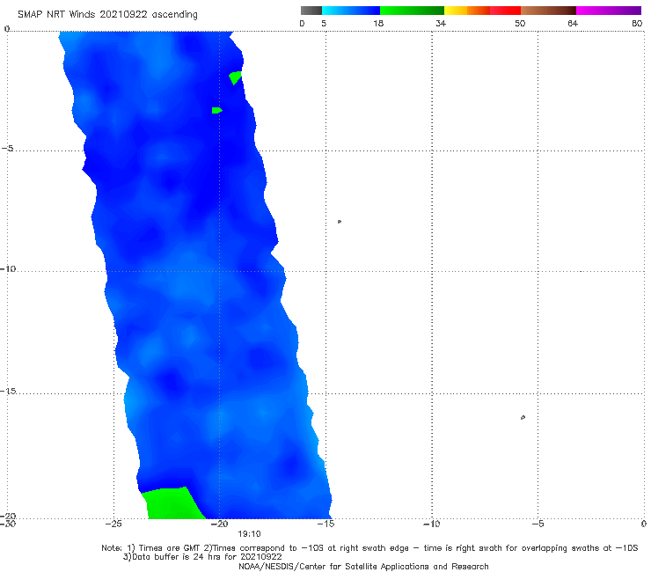Screen dimensions: 651x572
Task: Click the bottom longitude axis label '-5'
Action: [538, 524]
